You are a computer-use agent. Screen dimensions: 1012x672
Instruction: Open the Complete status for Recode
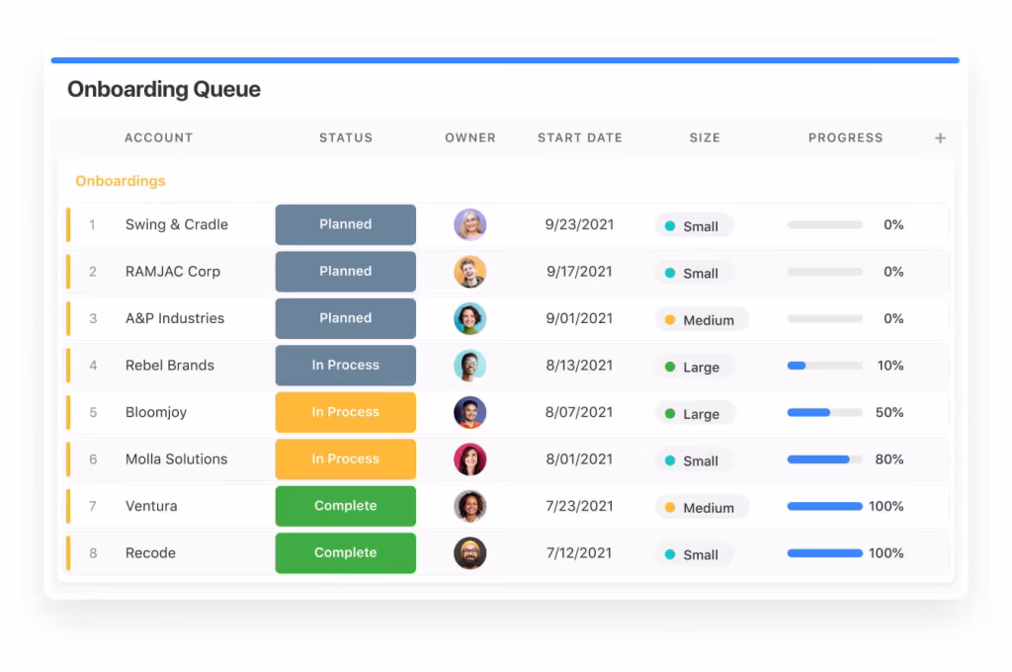[x=345, y=553]
